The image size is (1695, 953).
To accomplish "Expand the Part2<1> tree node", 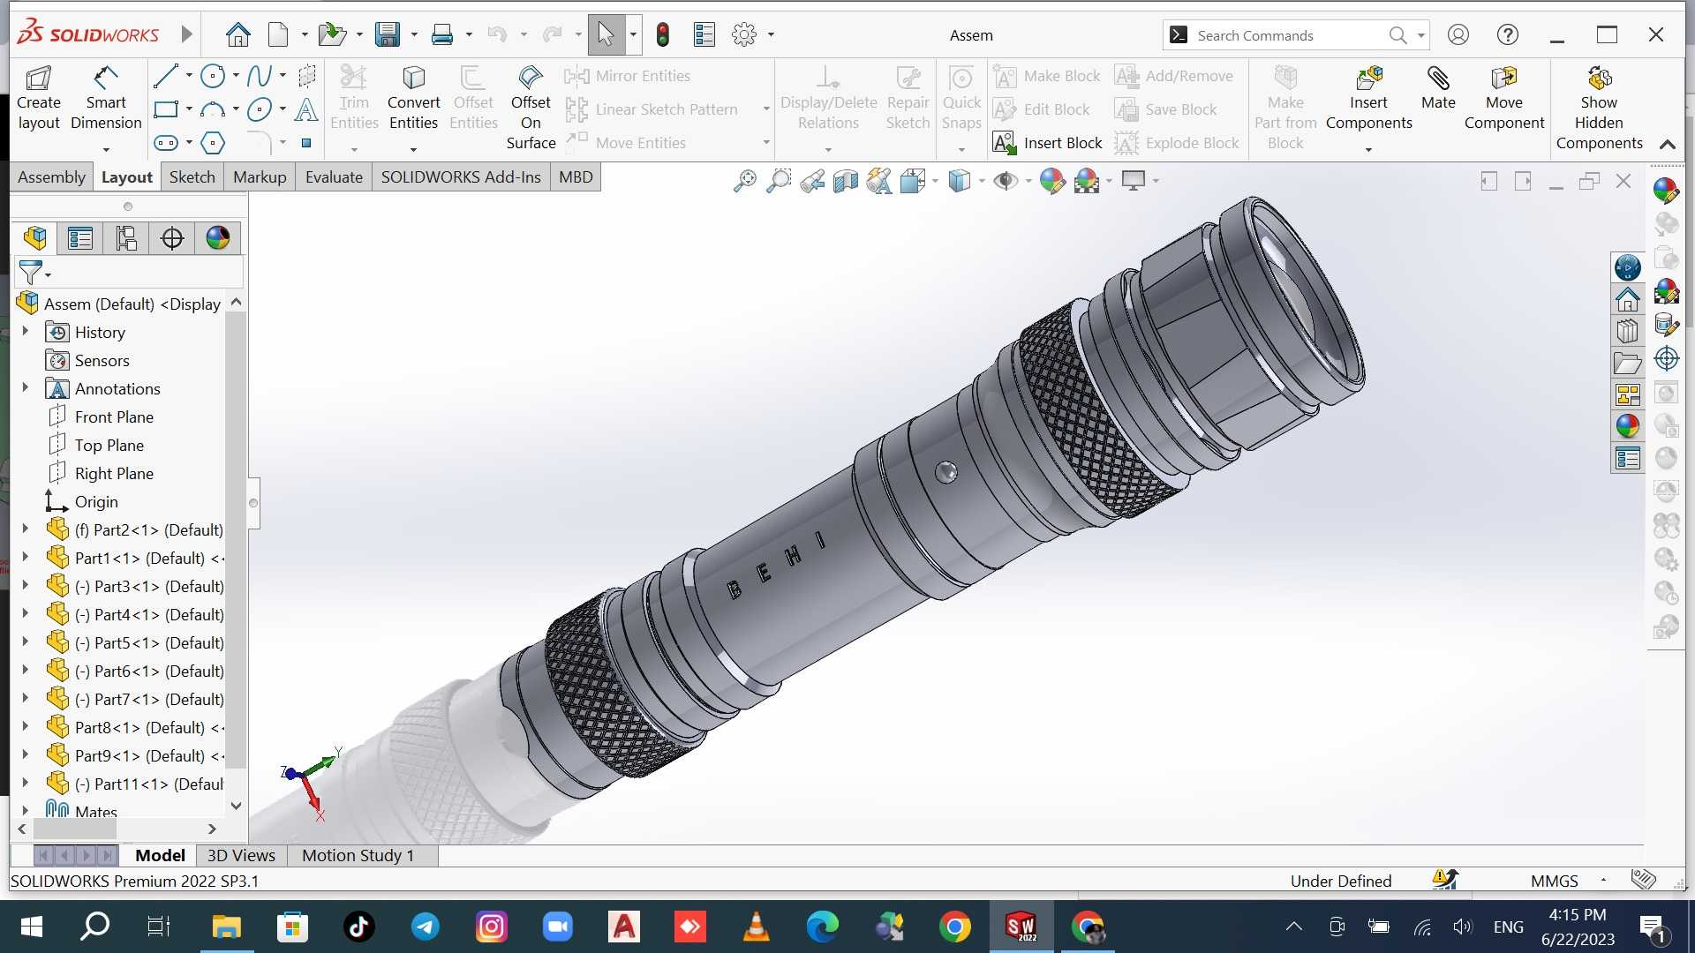I will [x=25, y=529].
